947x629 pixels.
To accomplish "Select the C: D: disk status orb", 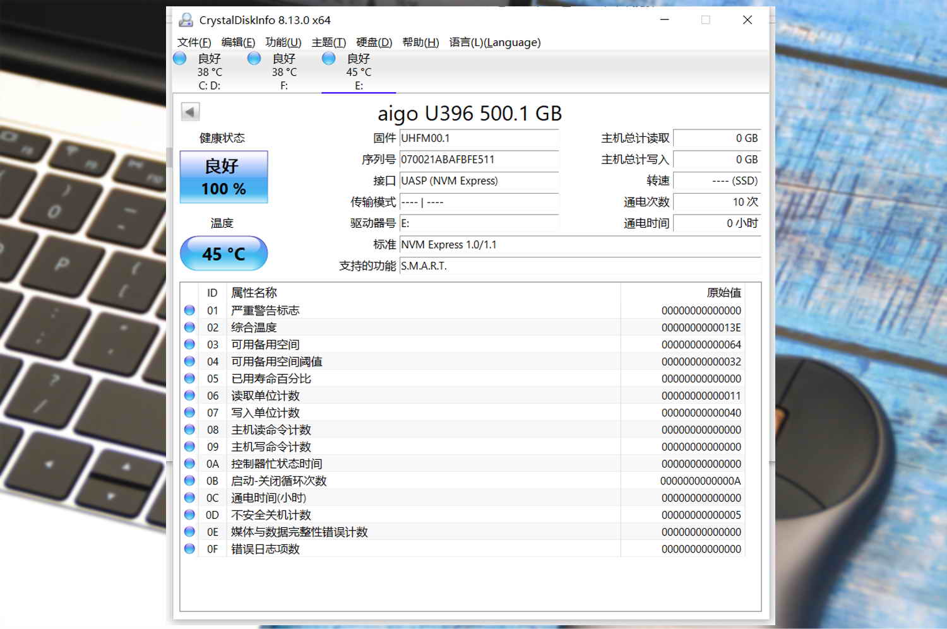I will tap(180, 59).
